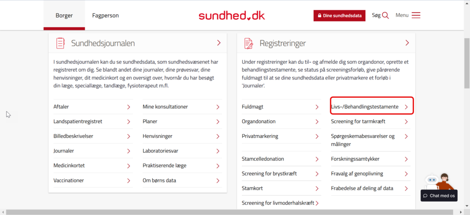This screenshot has width=470, height=215.
Task: Click the sundhed.dk logo
Action: click(x=231, y=15)
